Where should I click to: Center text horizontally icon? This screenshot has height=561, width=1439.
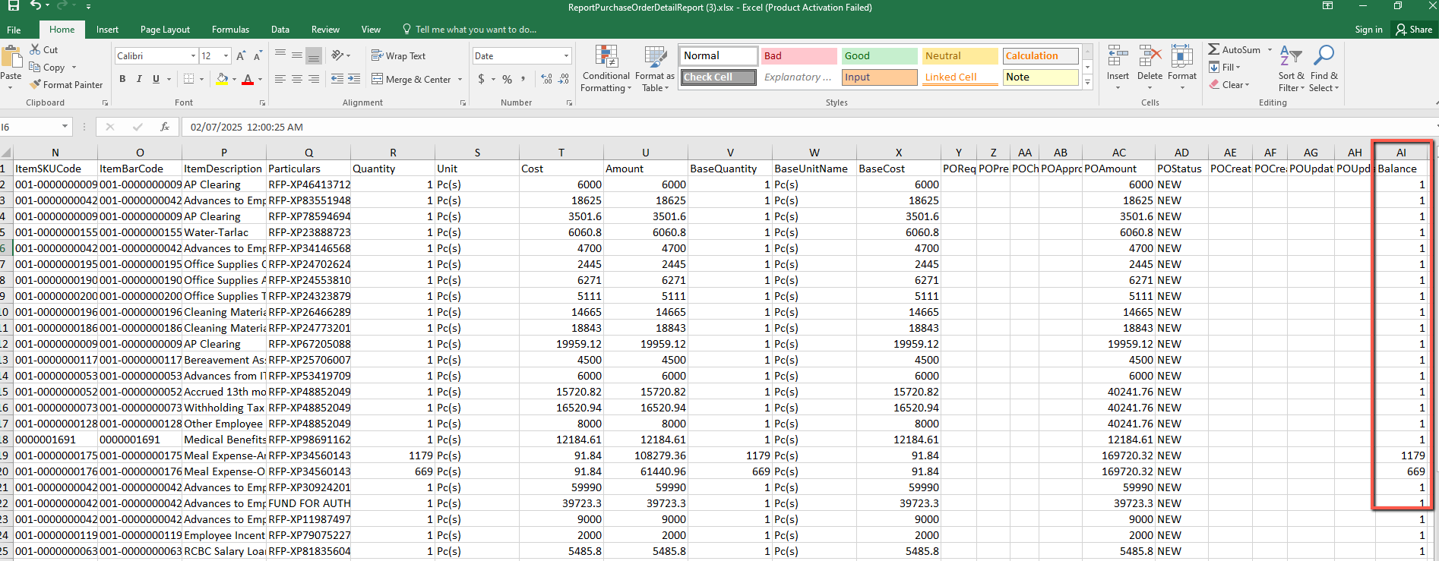click(x=297, y=79)
